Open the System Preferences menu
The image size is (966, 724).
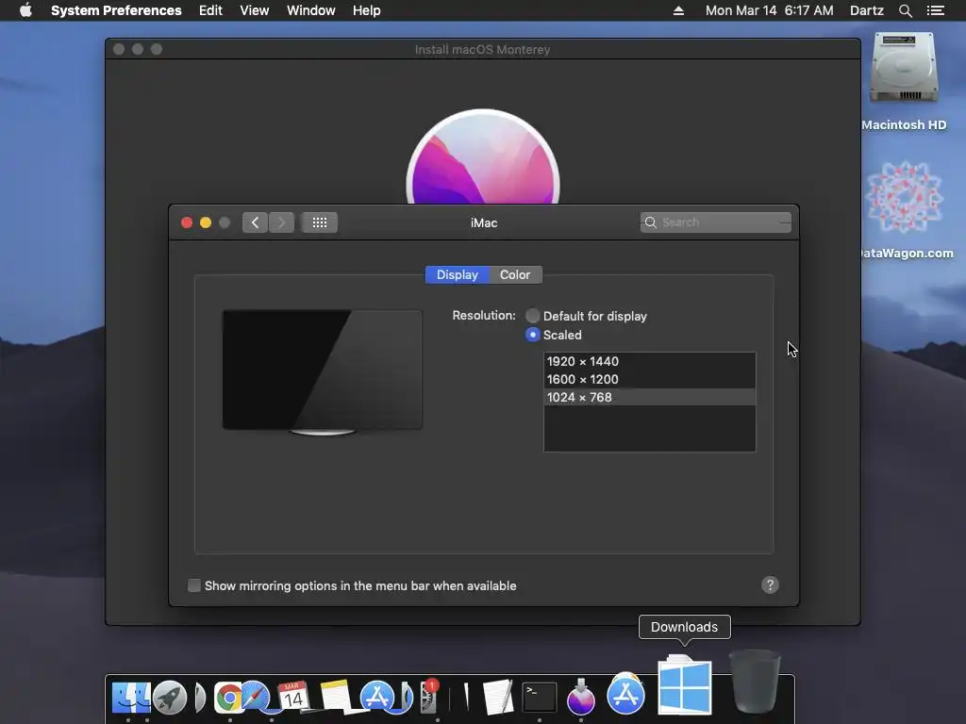(x=116, y=10)
